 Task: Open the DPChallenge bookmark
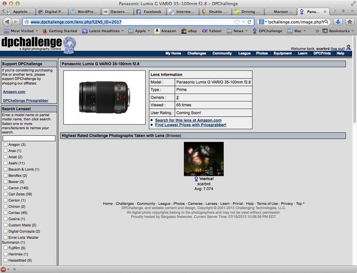click(x=267, y=31)
